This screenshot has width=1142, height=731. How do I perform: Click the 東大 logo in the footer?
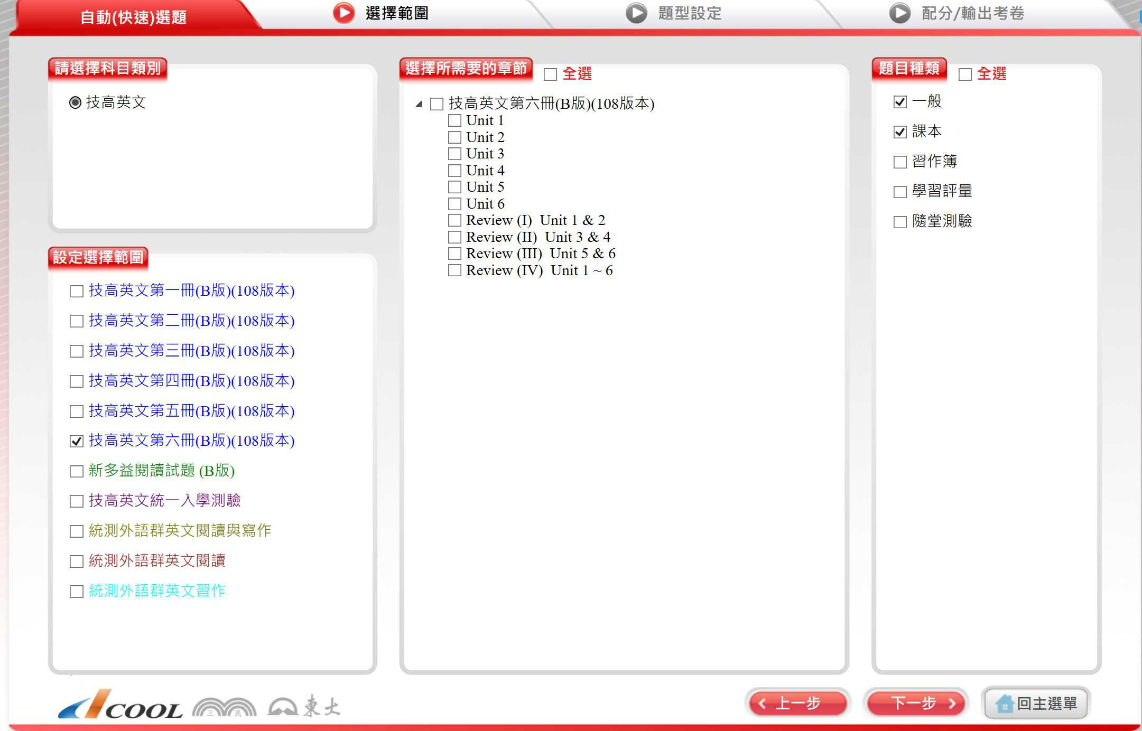[x=304, y=706]
